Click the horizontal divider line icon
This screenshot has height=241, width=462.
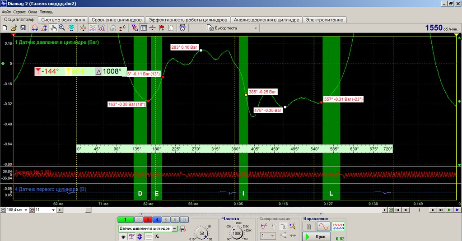point(152,28)
